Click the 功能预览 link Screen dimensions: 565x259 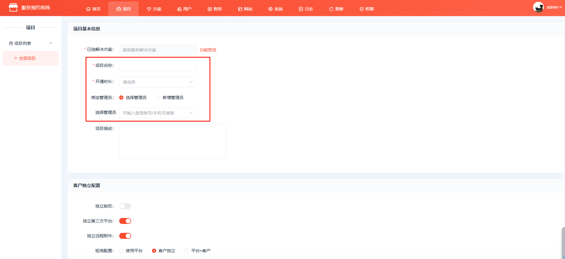tap(208, 50)
